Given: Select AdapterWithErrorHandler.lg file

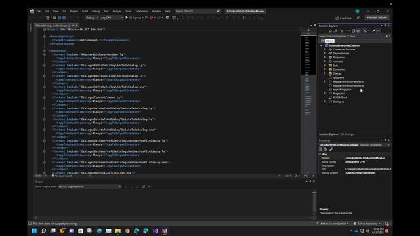Looking at the screenshot, I should (x=348, y=86).
